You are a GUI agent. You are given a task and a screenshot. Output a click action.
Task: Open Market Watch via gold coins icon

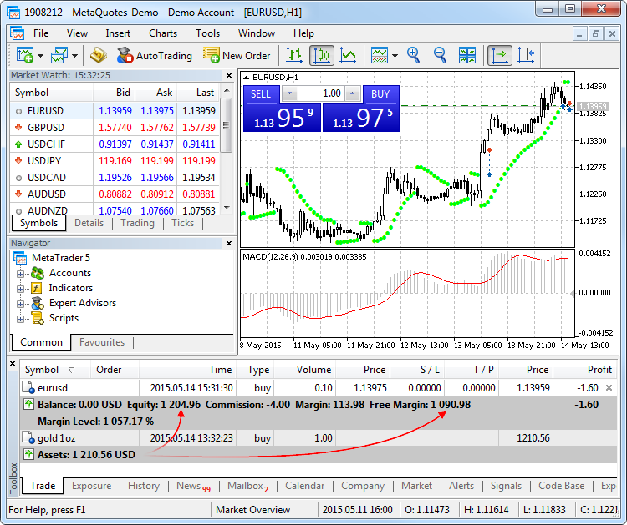pos(98,55)
